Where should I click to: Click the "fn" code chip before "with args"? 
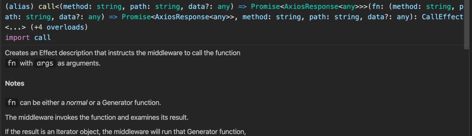[x=12, y=63]
